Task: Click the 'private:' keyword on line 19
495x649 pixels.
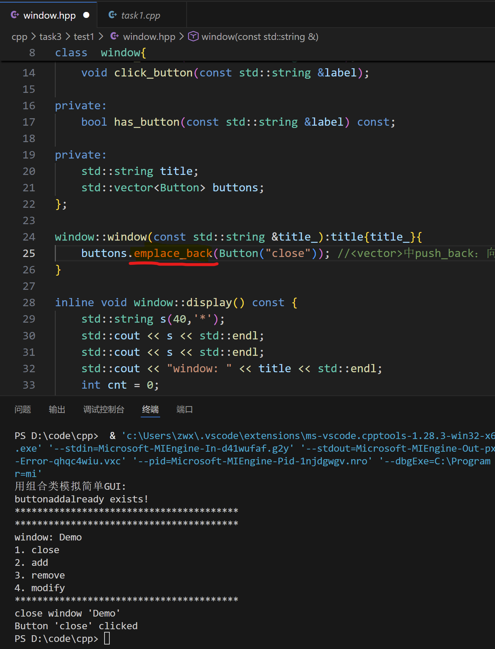Action: 81,155
